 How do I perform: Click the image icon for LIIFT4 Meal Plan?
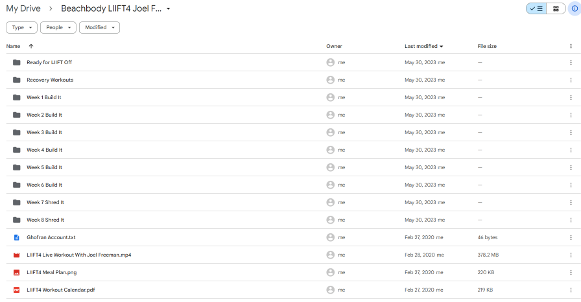point(17,273)
